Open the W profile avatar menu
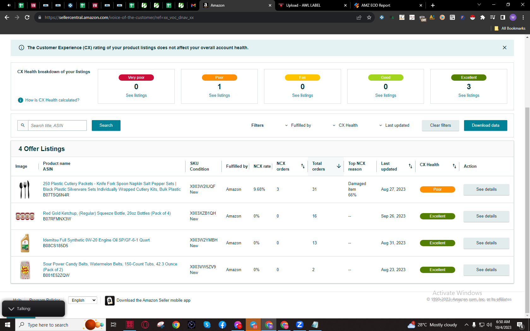Screen dimensions: 530x331 pos(513,17)
